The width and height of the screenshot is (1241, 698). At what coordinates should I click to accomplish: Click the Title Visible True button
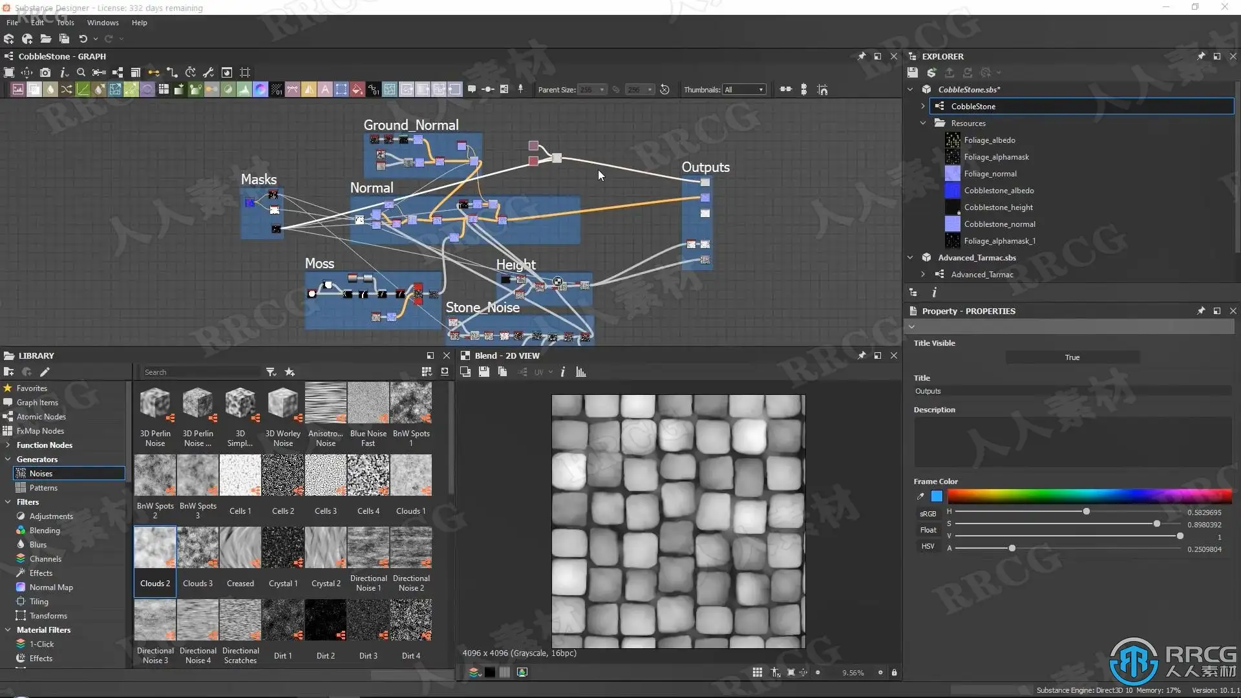(1072, 357)
